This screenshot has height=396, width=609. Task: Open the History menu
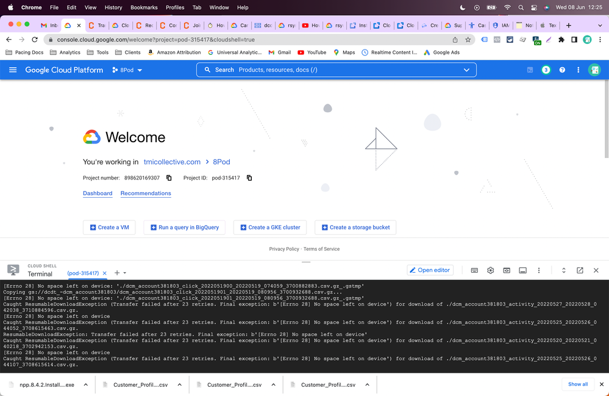113,7
